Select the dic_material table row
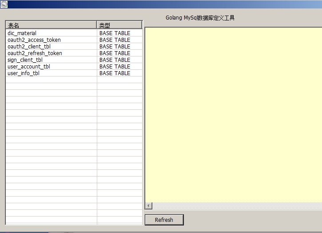The height and width of the screenshot is (233, 322). (22, 33)
